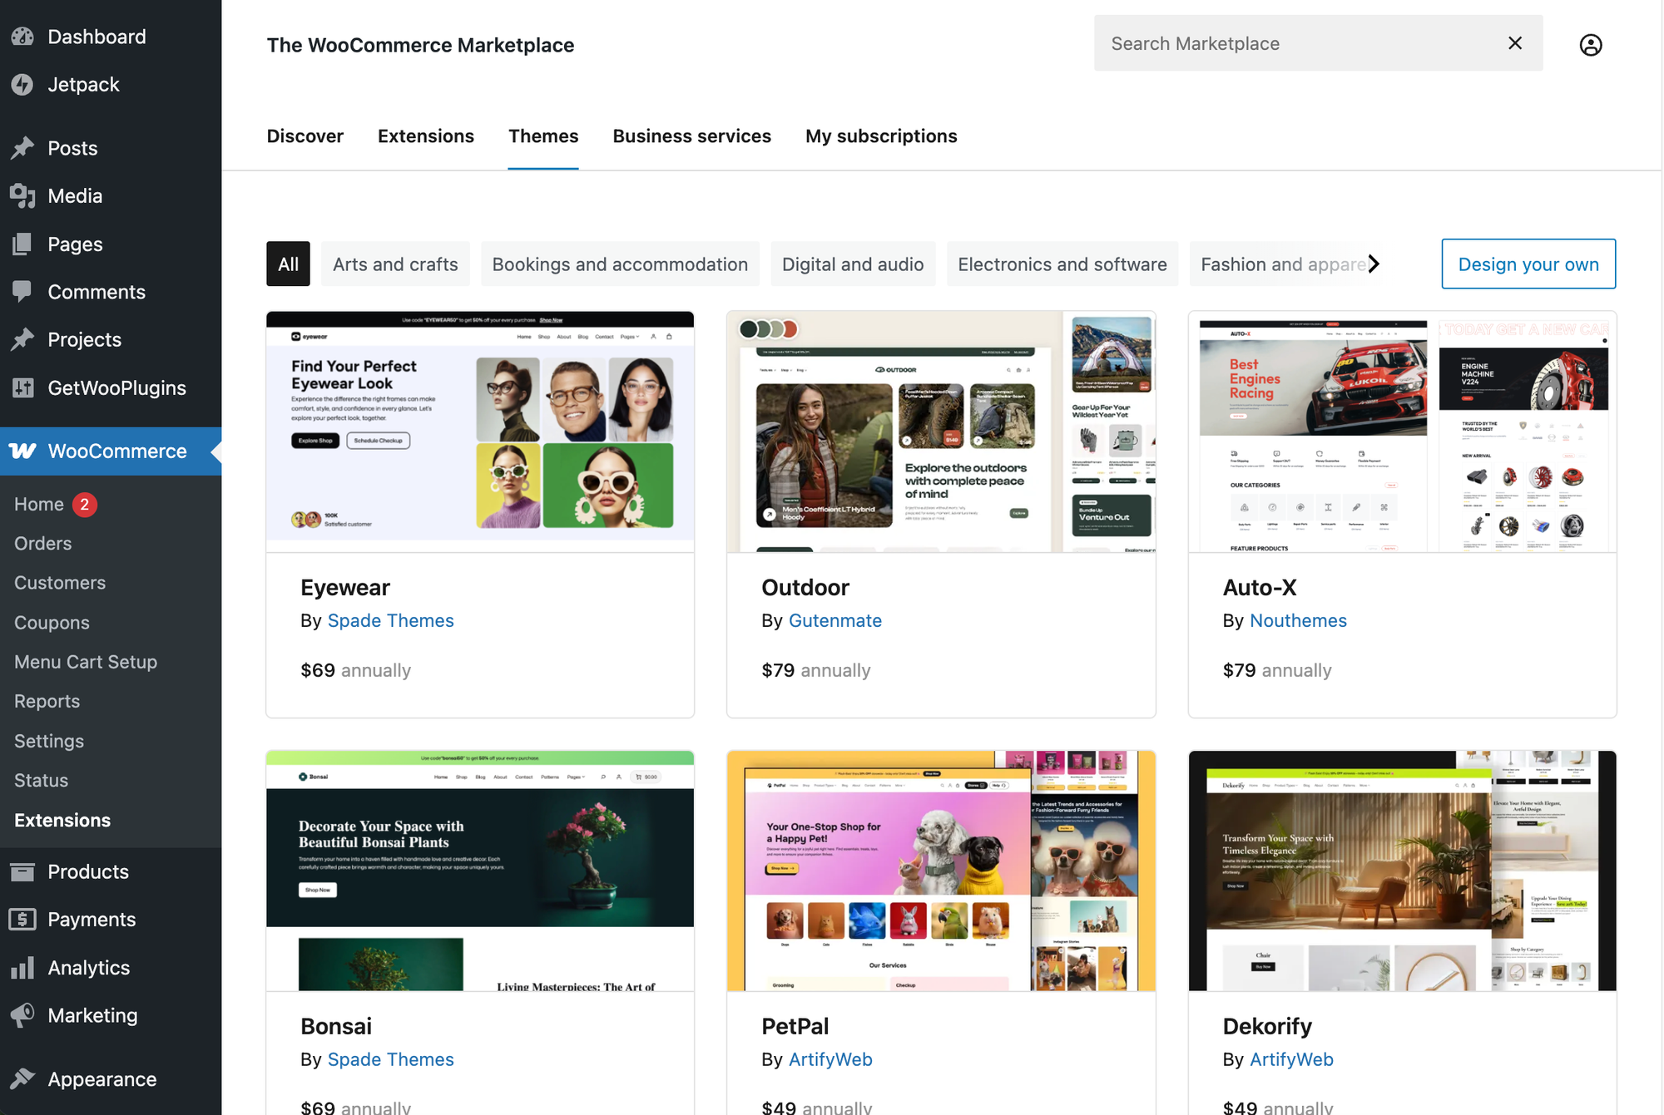Click the Eyewear theme title
This screenshot has width=1664, height=1115.
[x=345, y=588]
